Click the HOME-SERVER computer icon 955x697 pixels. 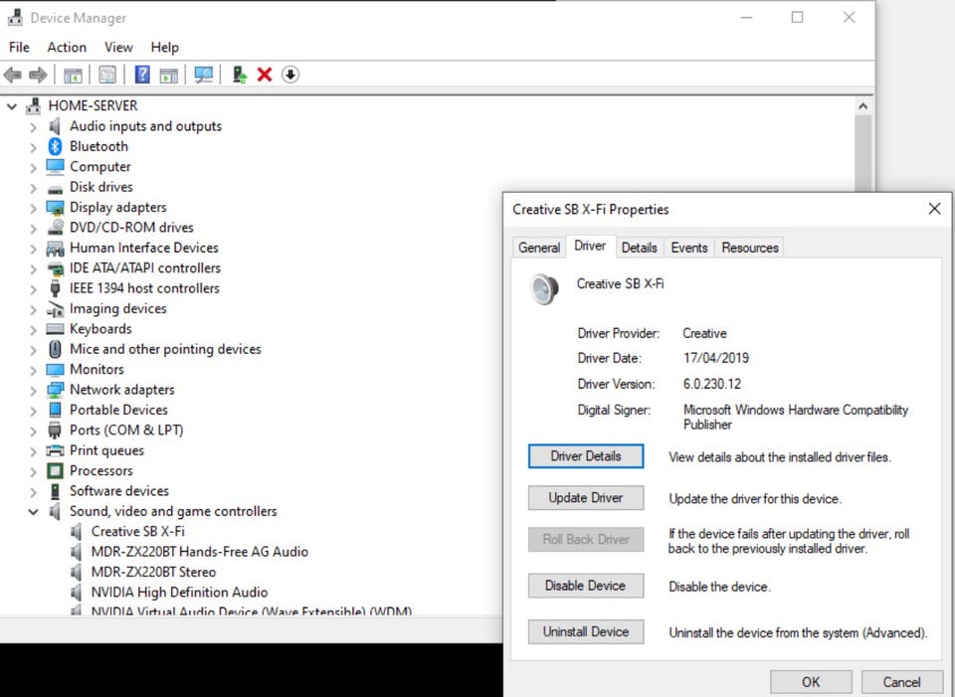pyautogui.click(x=33, y=106)
